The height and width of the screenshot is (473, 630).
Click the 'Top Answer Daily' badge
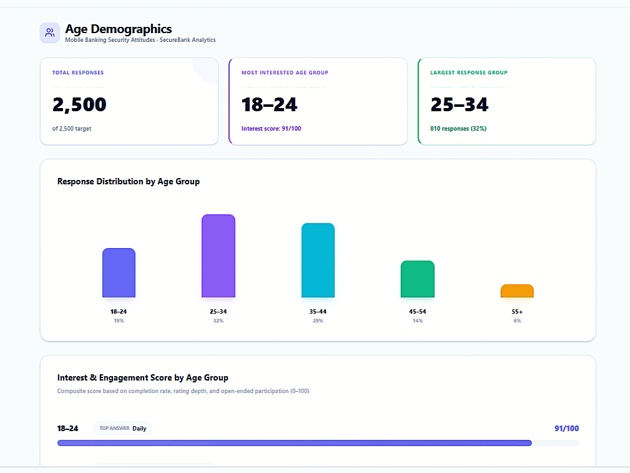point(123,429)
